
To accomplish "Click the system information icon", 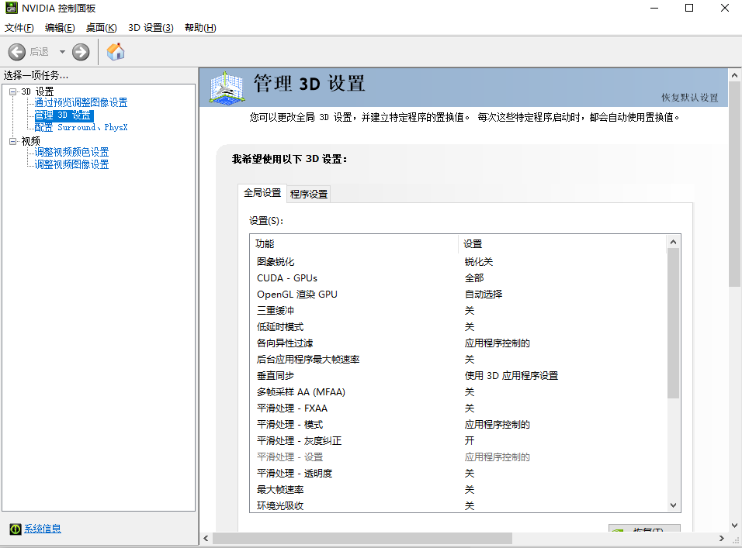I will tap(15, 529).
